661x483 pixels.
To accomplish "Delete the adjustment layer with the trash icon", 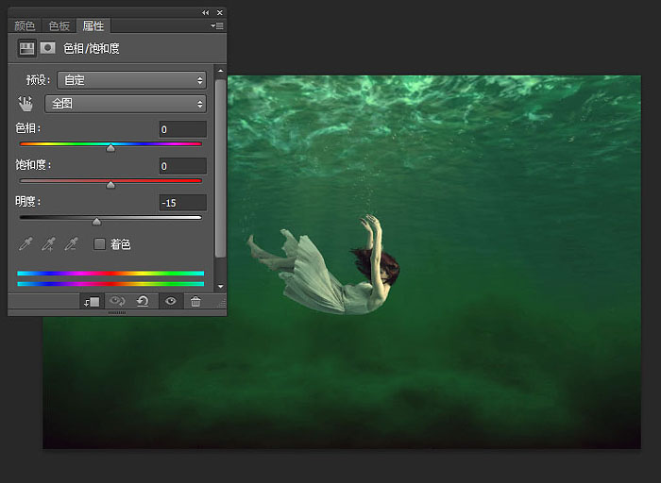I will click(x=195, y=301).
